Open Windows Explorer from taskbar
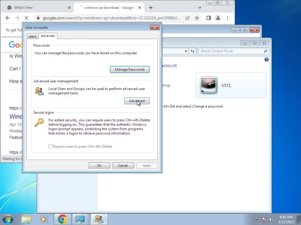The width and height of the screenshot is (301, 225). pyautogui.click(x=26, y=219)
